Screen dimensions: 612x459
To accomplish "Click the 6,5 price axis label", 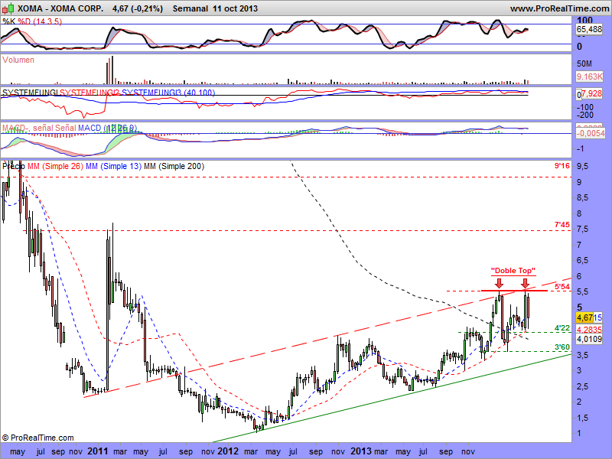I will [x=583, y=261].
